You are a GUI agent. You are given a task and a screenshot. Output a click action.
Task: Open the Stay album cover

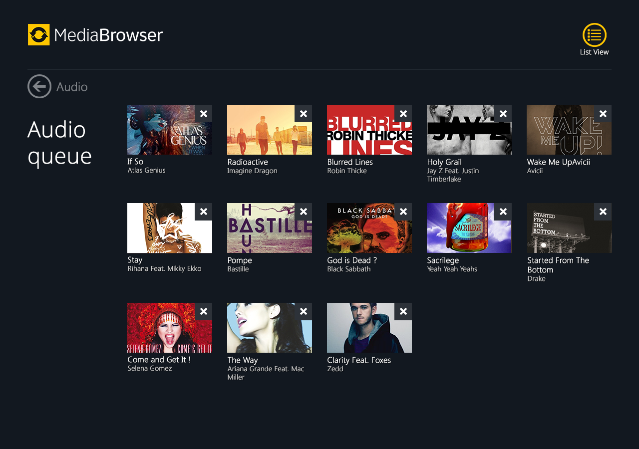(x=170, y=228)
